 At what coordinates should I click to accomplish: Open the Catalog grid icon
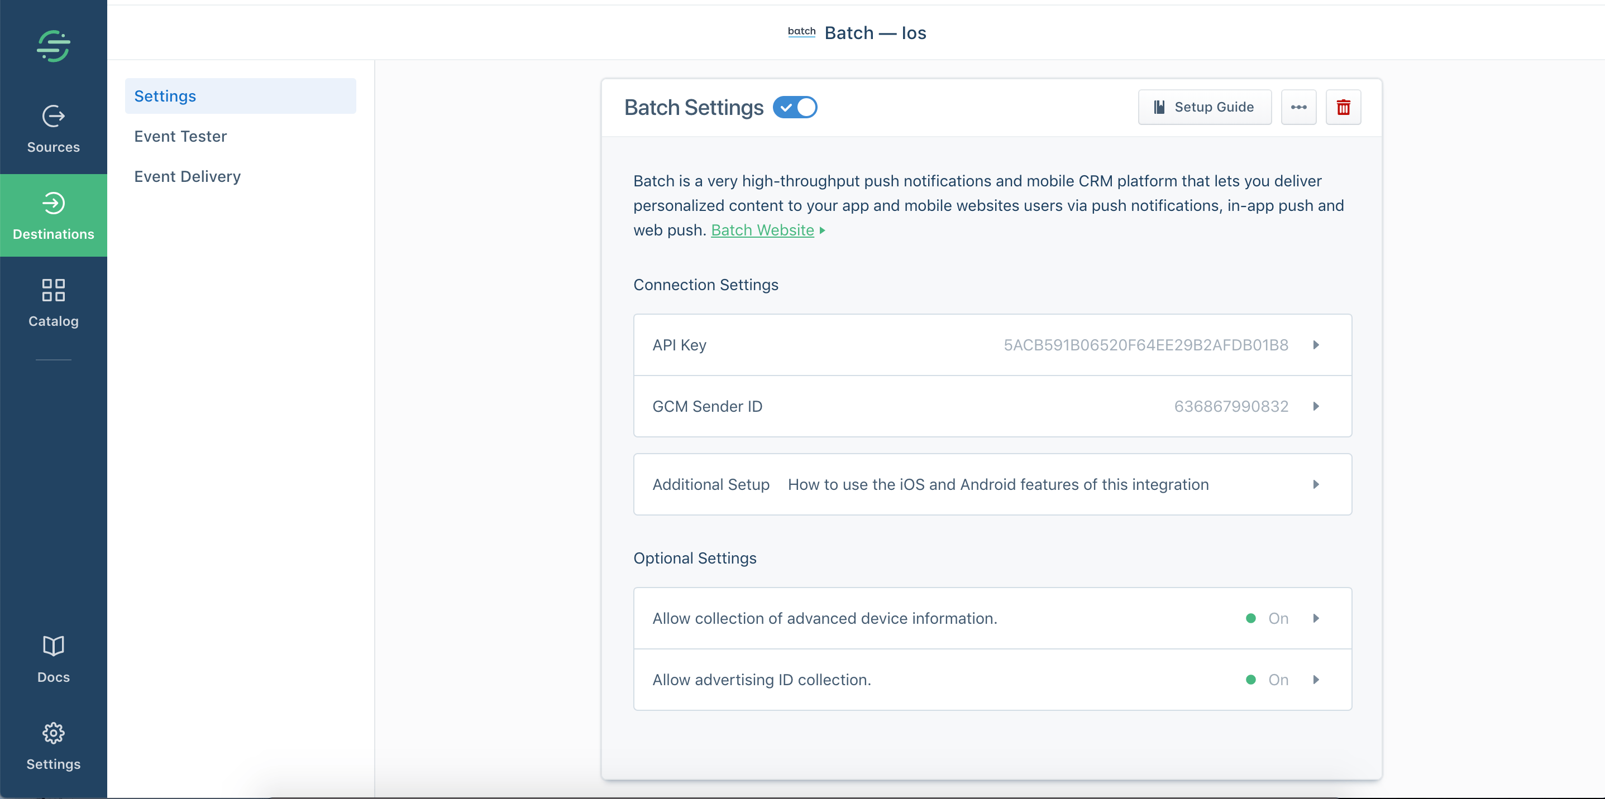tap(54, 290)
